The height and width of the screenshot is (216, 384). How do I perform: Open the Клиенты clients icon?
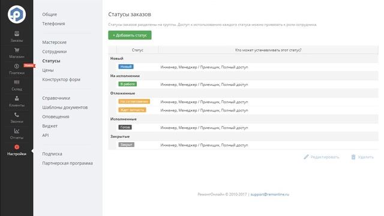click(17, 98)
